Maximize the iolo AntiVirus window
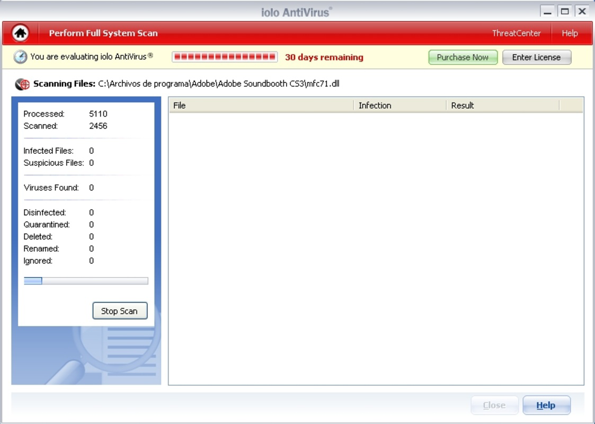This screenshot has height=424, width=595. [565, 11]
